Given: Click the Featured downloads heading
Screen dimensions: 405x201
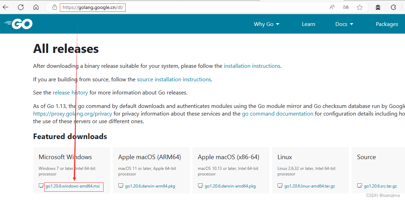Looking at the screenshot, I should (70, 136).
